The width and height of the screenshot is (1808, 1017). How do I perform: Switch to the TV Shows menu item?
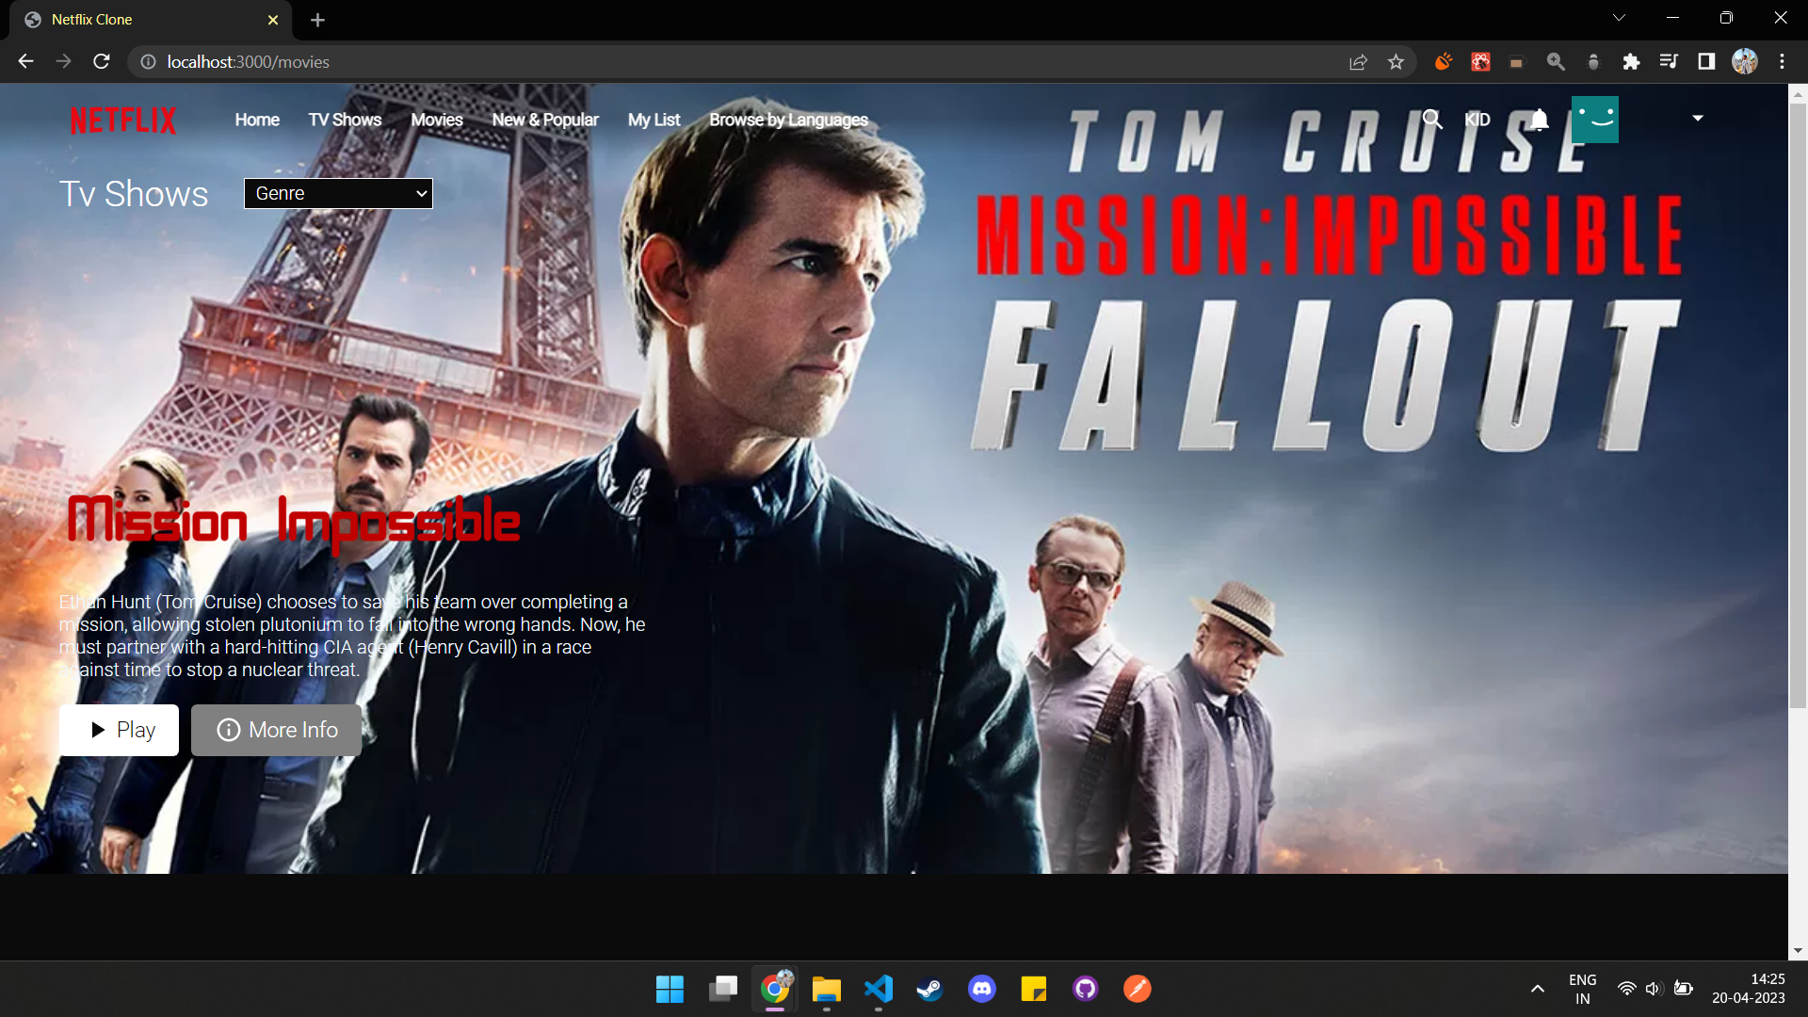(x=345, y=120)
